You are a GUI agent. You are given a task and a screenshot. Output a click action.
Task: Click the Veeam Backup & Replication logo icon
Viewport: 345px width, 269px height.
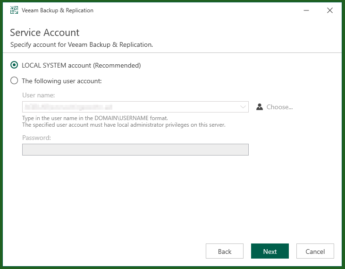pyautogui.click(x=14, y=10)
